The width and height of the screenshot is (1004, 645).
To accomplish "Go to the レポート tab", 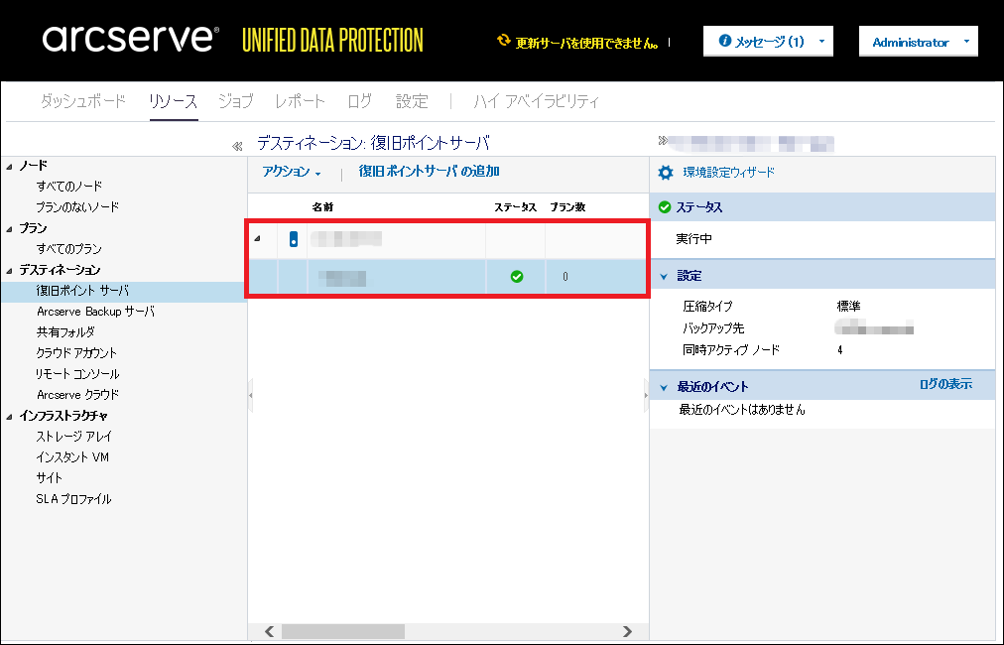I will [x=300, y=101].
